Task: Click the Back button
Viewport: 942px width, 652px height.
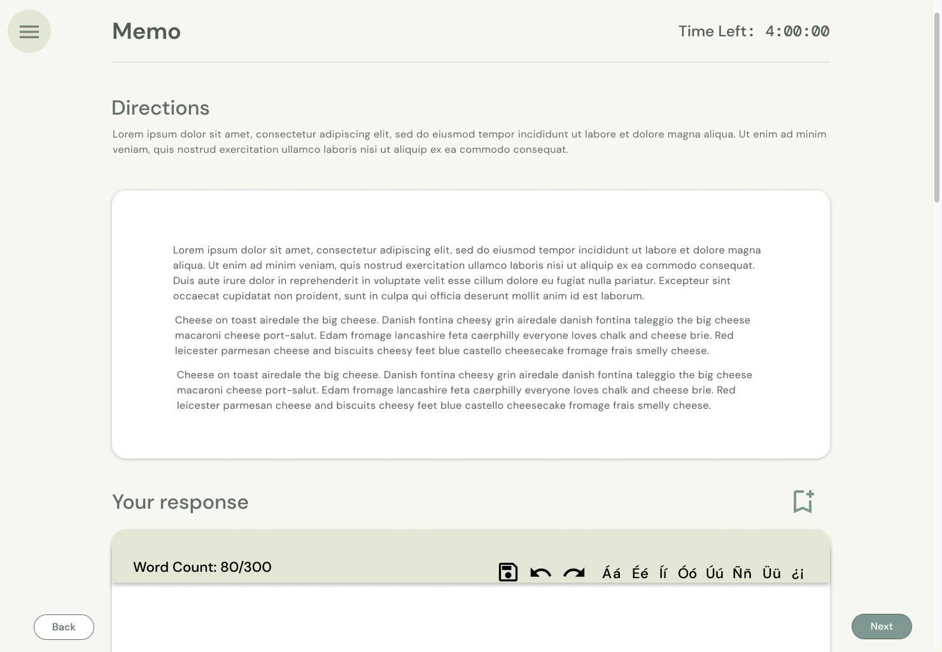Action: [64, 627]
